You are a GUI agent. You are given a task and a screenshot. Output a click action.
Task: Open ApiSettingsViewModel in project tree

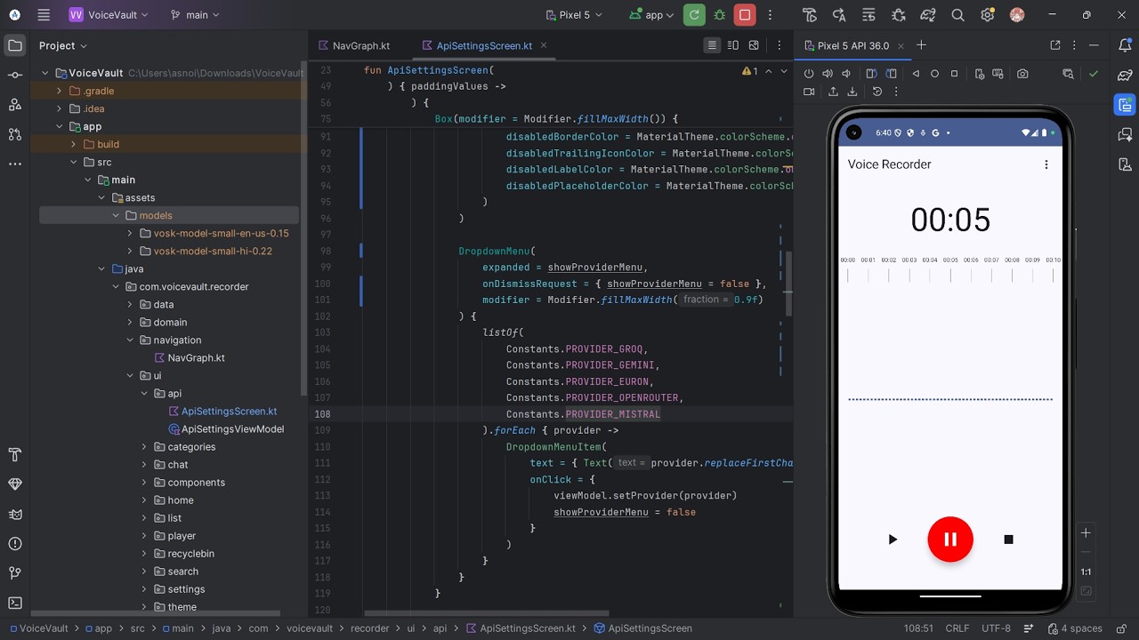tap(226, 428)
